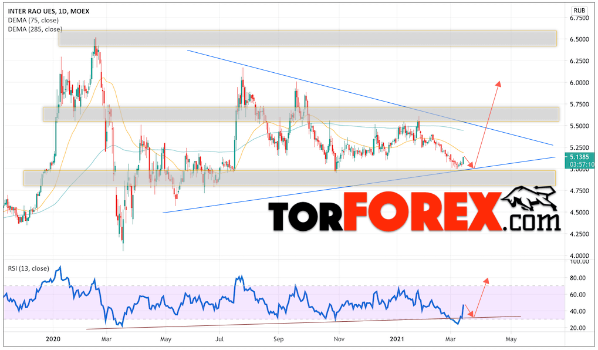This screenshot has width=598, height=350.
Task: Click the RSI 40.00 axis label
Action: point(578,311)
